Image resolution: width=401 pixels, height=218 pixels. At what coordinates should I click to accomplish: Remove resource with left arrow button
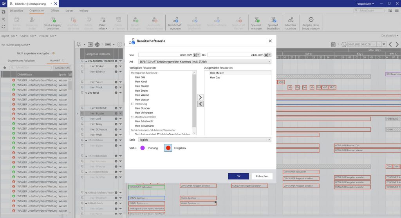pyautogui.click(x=200, y=104)
